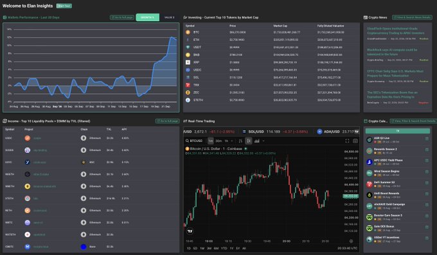437x255 pixels.
Task: Open Crypto Calendar view and filter details
Action: point(413,121)
